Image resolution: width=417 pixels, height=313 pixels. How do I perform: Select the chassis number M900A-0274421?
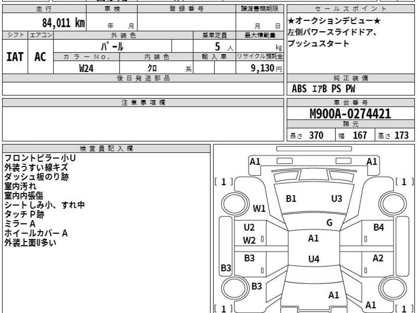(x=350, y=114)
